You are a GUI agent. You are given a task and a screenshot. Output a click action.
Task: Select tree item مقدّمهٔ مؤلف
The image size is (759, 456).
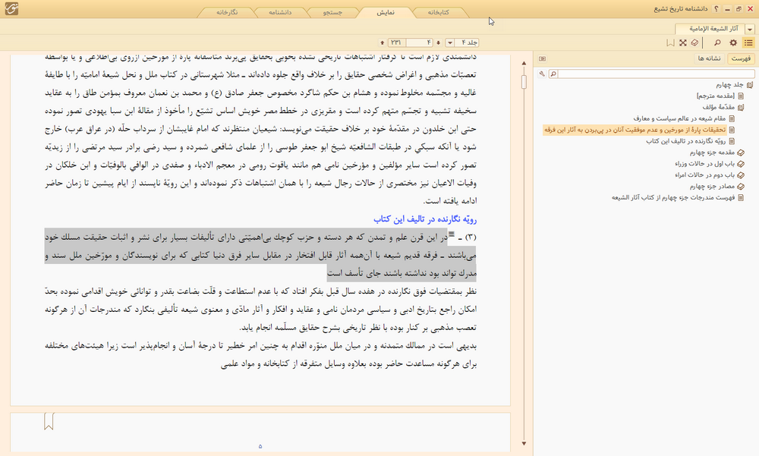click(718, 107)
